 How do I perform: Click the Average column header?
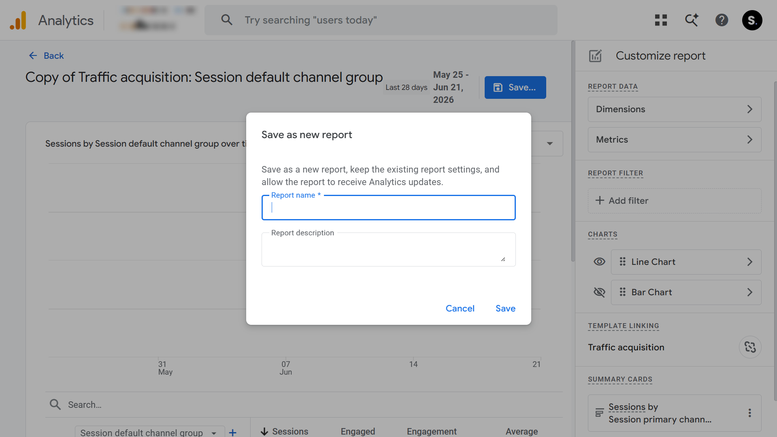522,432
